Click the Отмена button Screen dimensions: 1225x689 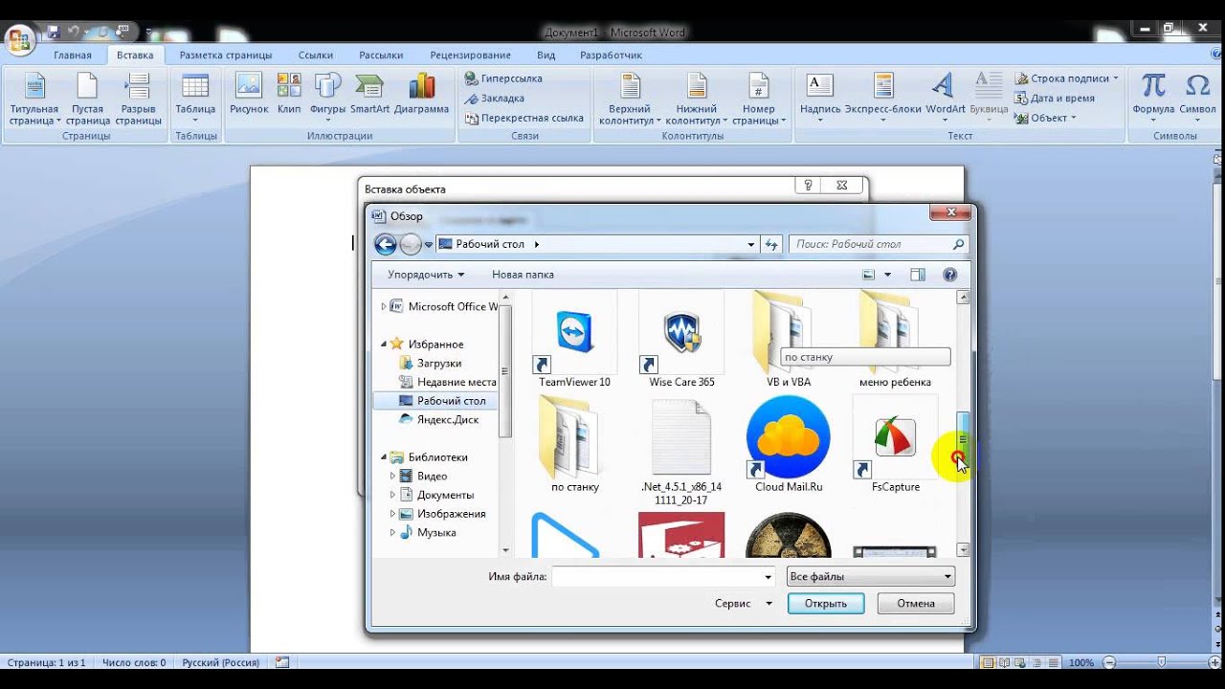coord(916,604)
